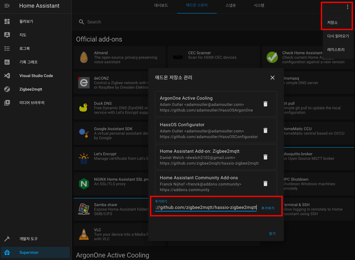Click the 추가하기 button to add repository
The height and width of the screenshot is (260, 355).
[x=268, y=208]
